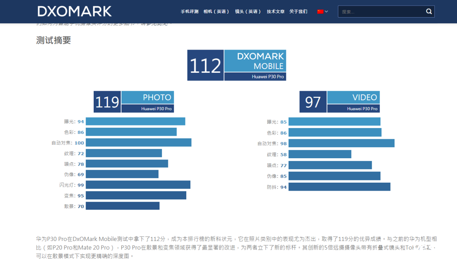Viewport: 457px width, 265px height.
Task: Click the DXOMARK logo in the header
Action: [75, 11]
